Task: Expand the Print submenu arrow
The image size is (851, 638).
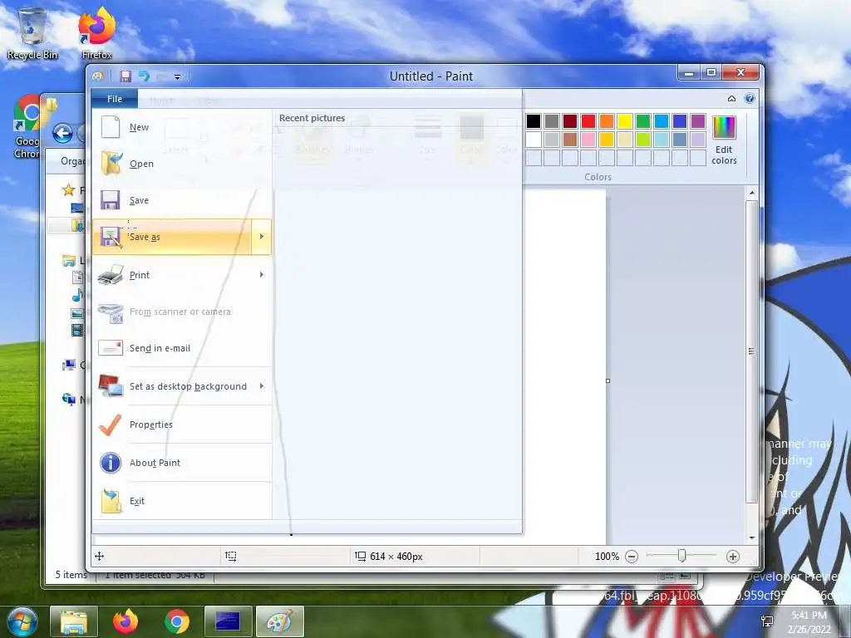Action: [x=261, y=275]
